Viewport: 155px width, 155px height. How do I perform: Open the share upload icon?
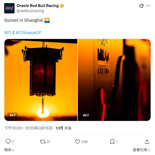click(147, 142)
